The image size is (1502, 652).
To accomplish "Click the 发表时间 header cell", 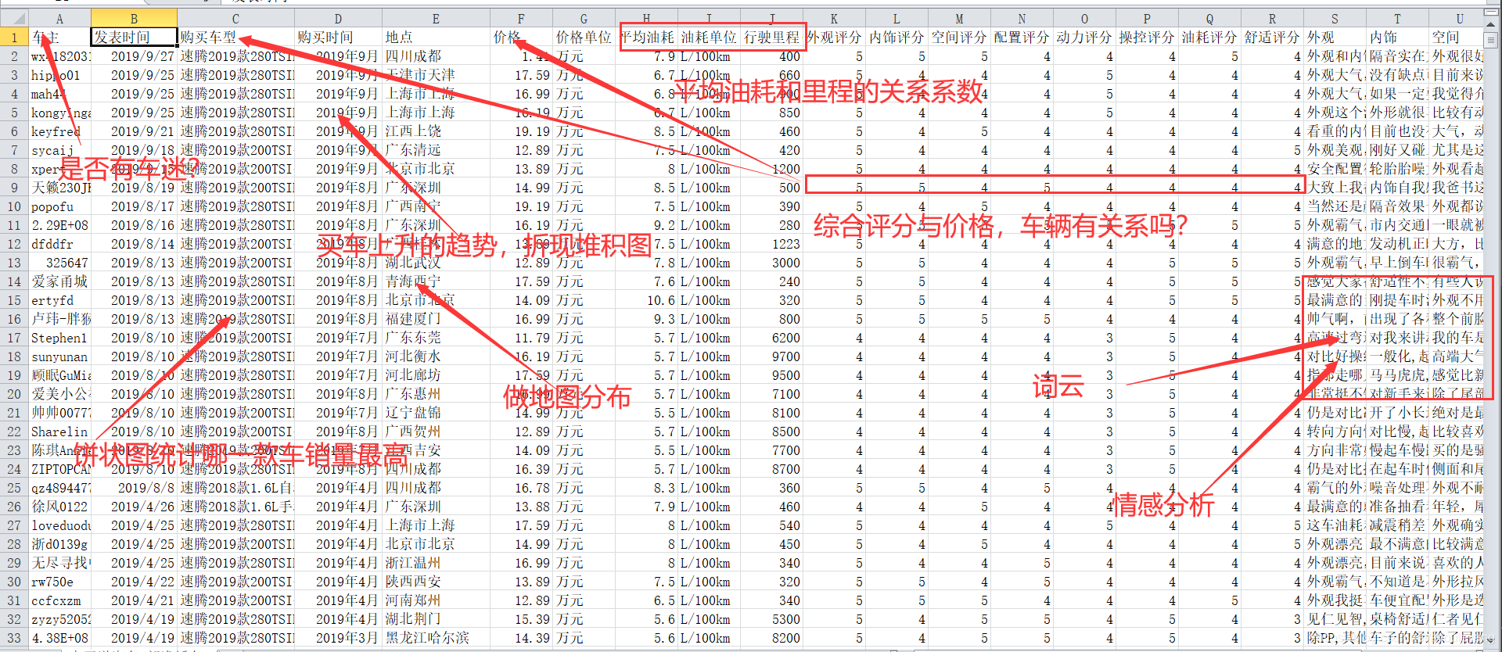I will [x=134, y=37].
